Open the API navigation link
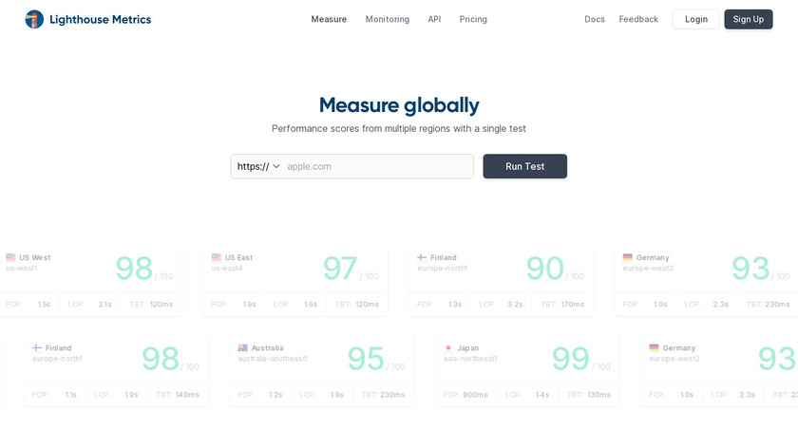 (x=434, y=19)
